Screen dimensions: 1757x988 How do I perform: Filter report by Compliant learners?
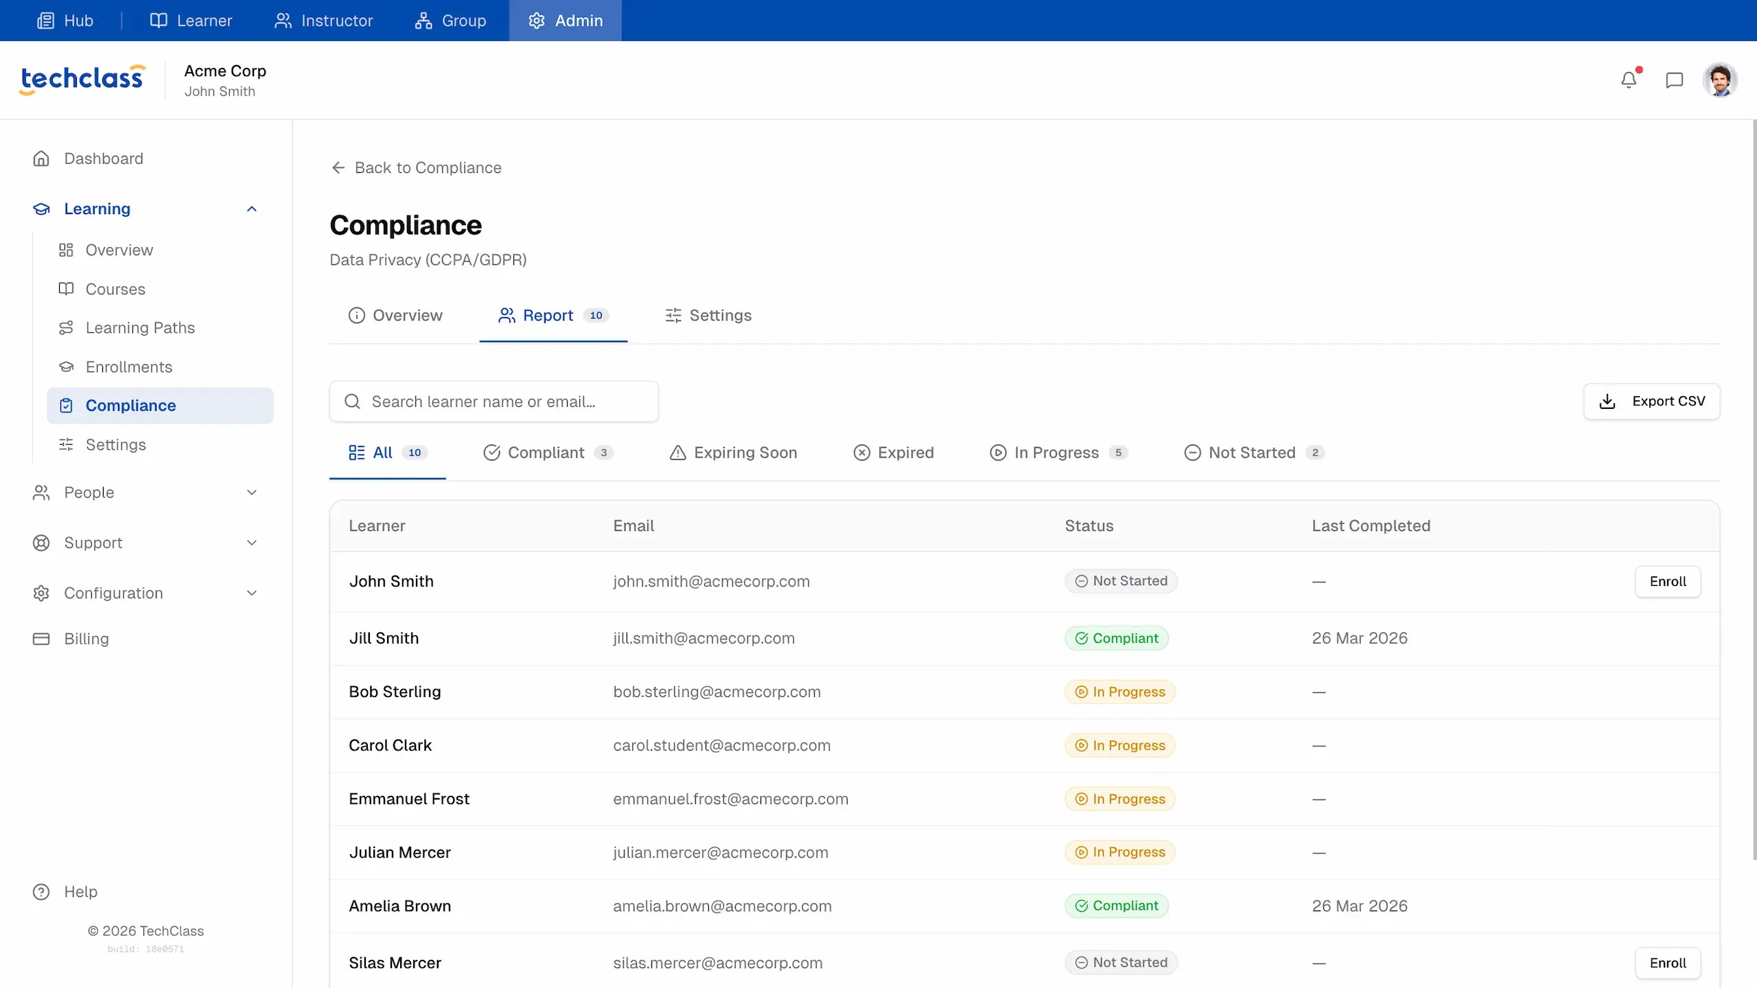tap(546, 452)
